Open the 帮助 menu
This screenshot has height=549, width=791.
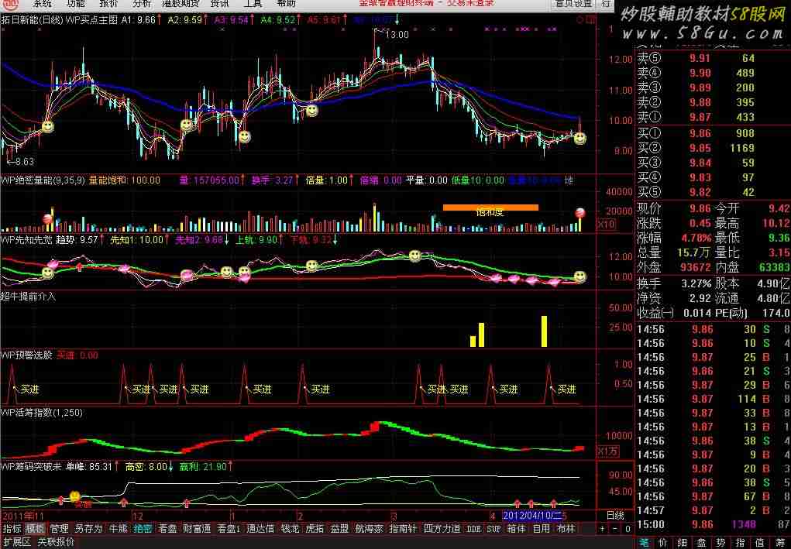[286, 4]
